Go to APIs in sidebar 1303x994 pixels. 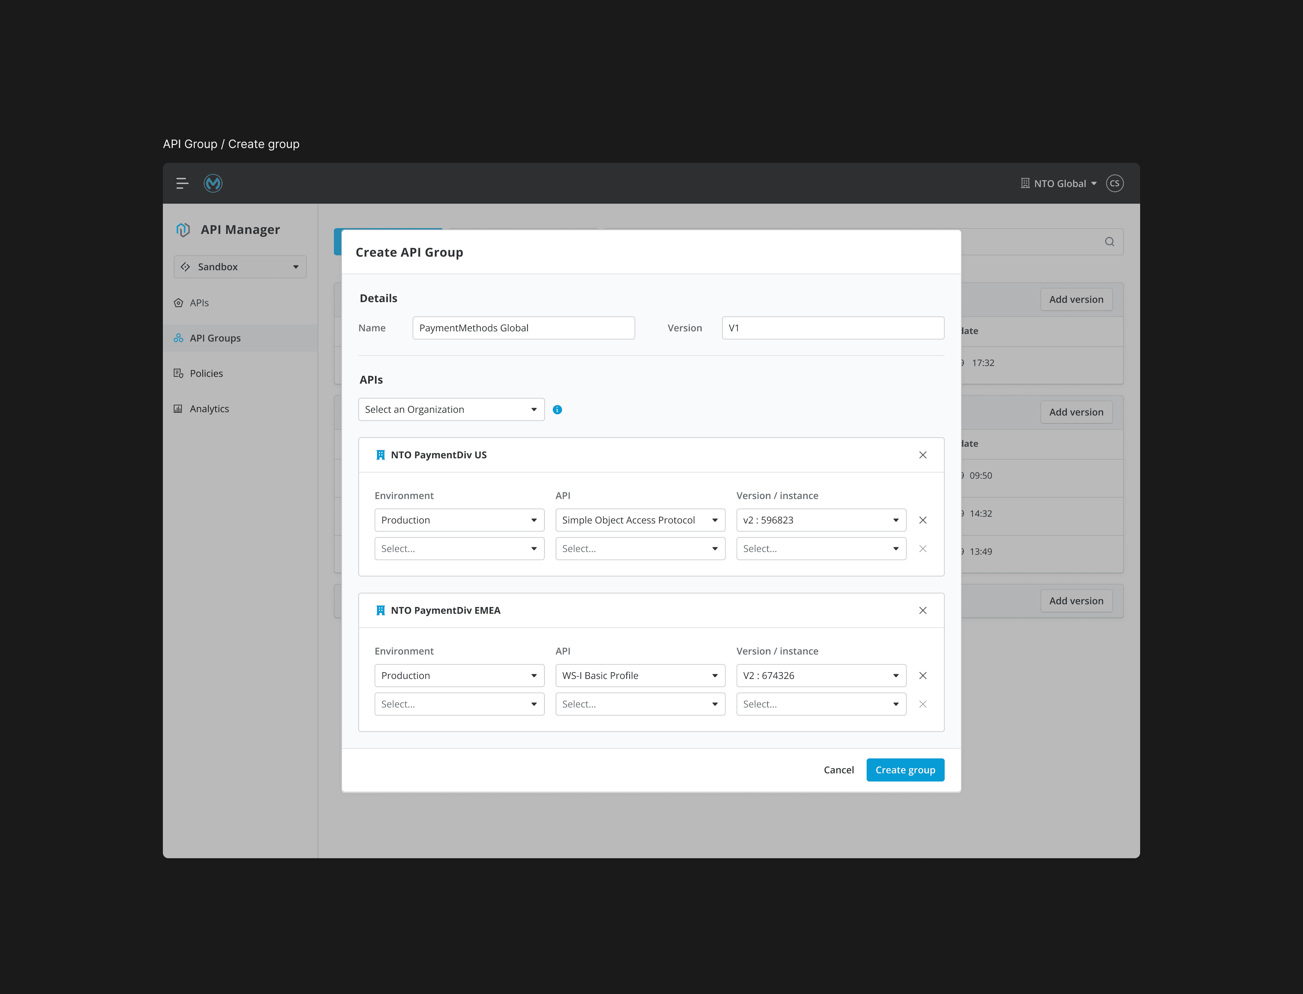(199, 303)
